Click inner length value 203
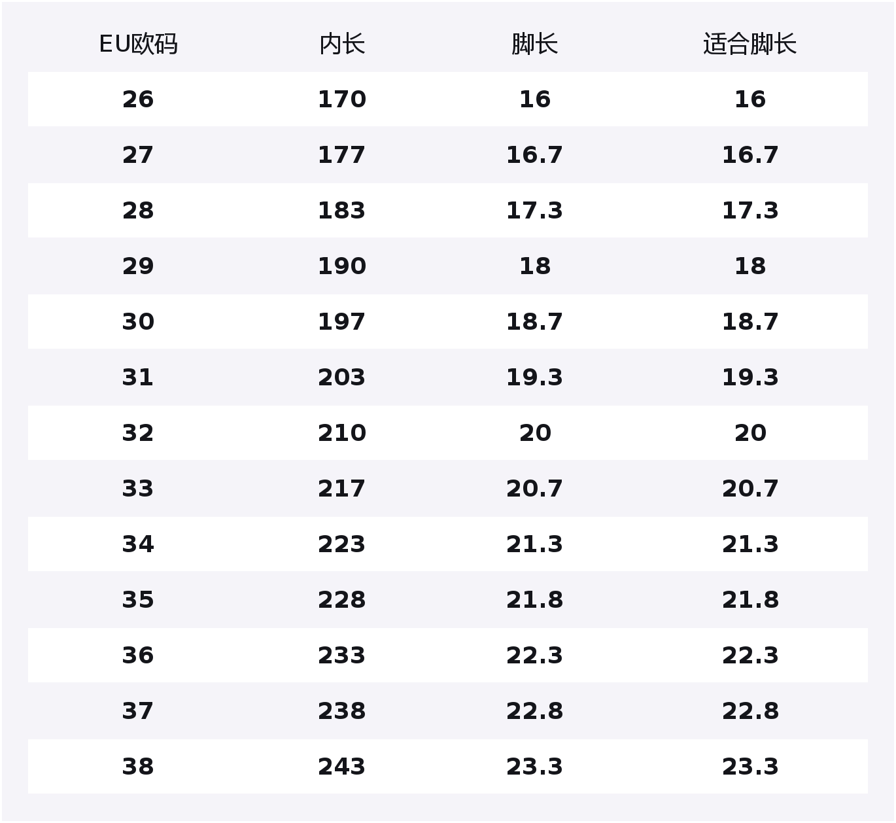The height and width of the screenshot is (823, 896). pyautogui.click(x=342, y=377)
